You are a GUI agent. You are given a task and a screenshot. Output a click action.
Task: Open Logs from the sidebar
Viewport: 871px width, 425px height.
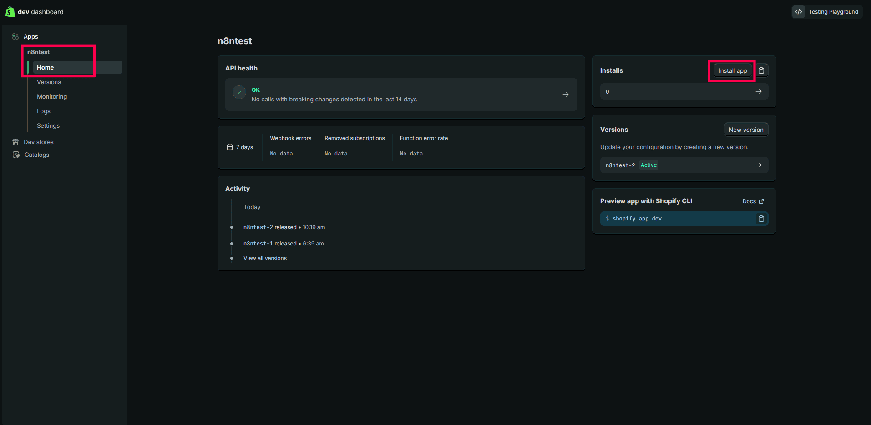(x=44, y=111)
